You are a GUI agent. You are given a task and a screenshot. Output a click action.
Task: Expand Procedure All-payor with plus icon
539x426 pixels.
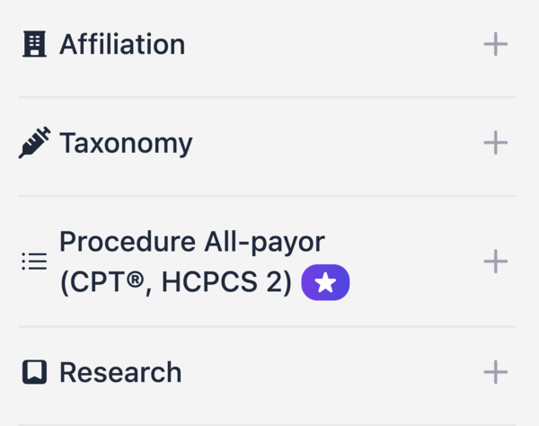(495, 262)
